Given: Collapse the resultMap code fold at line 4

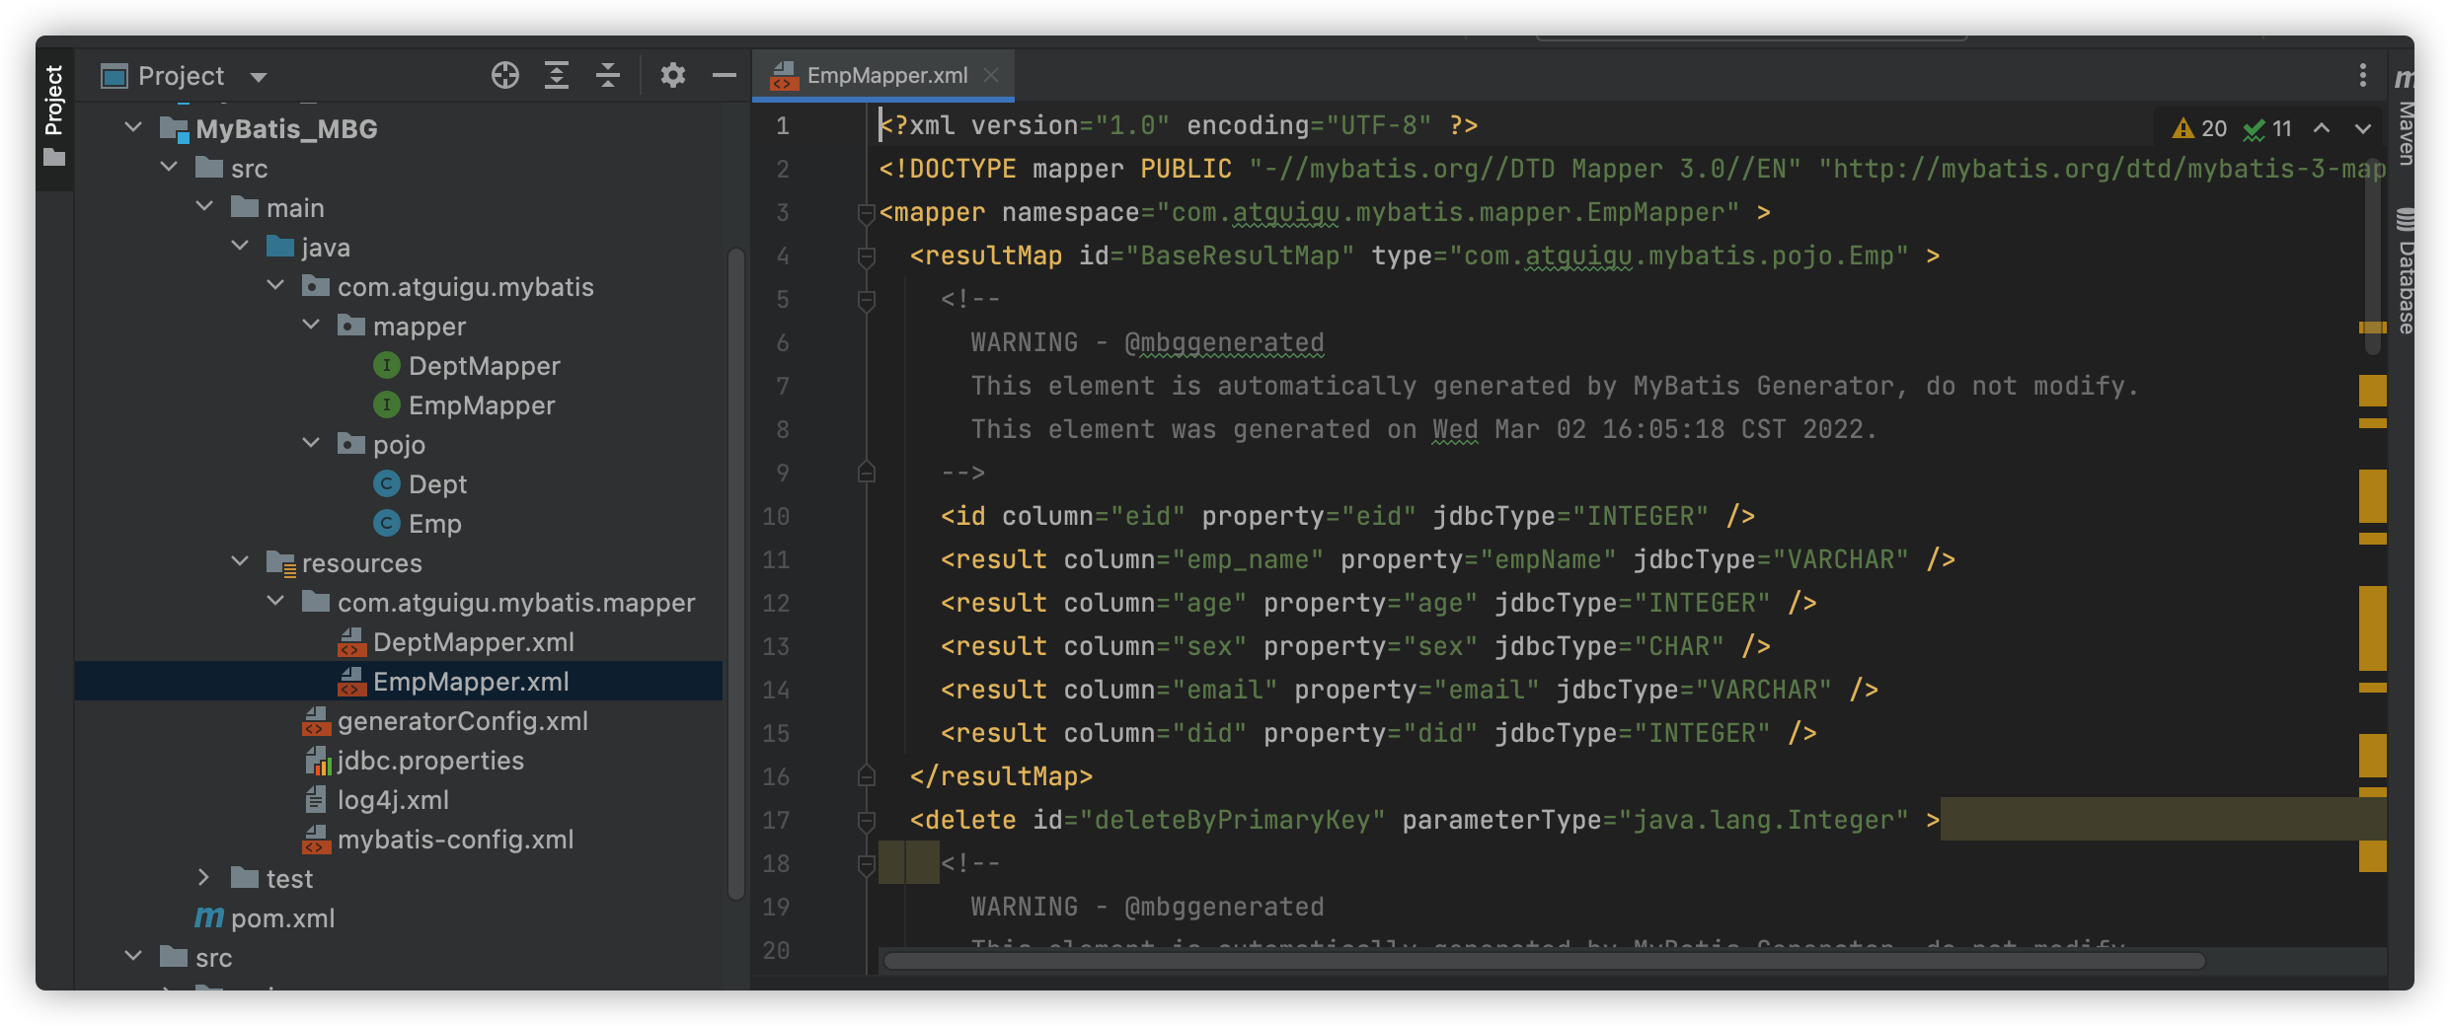Looking at the screenshot, I should tap(866, 256).
